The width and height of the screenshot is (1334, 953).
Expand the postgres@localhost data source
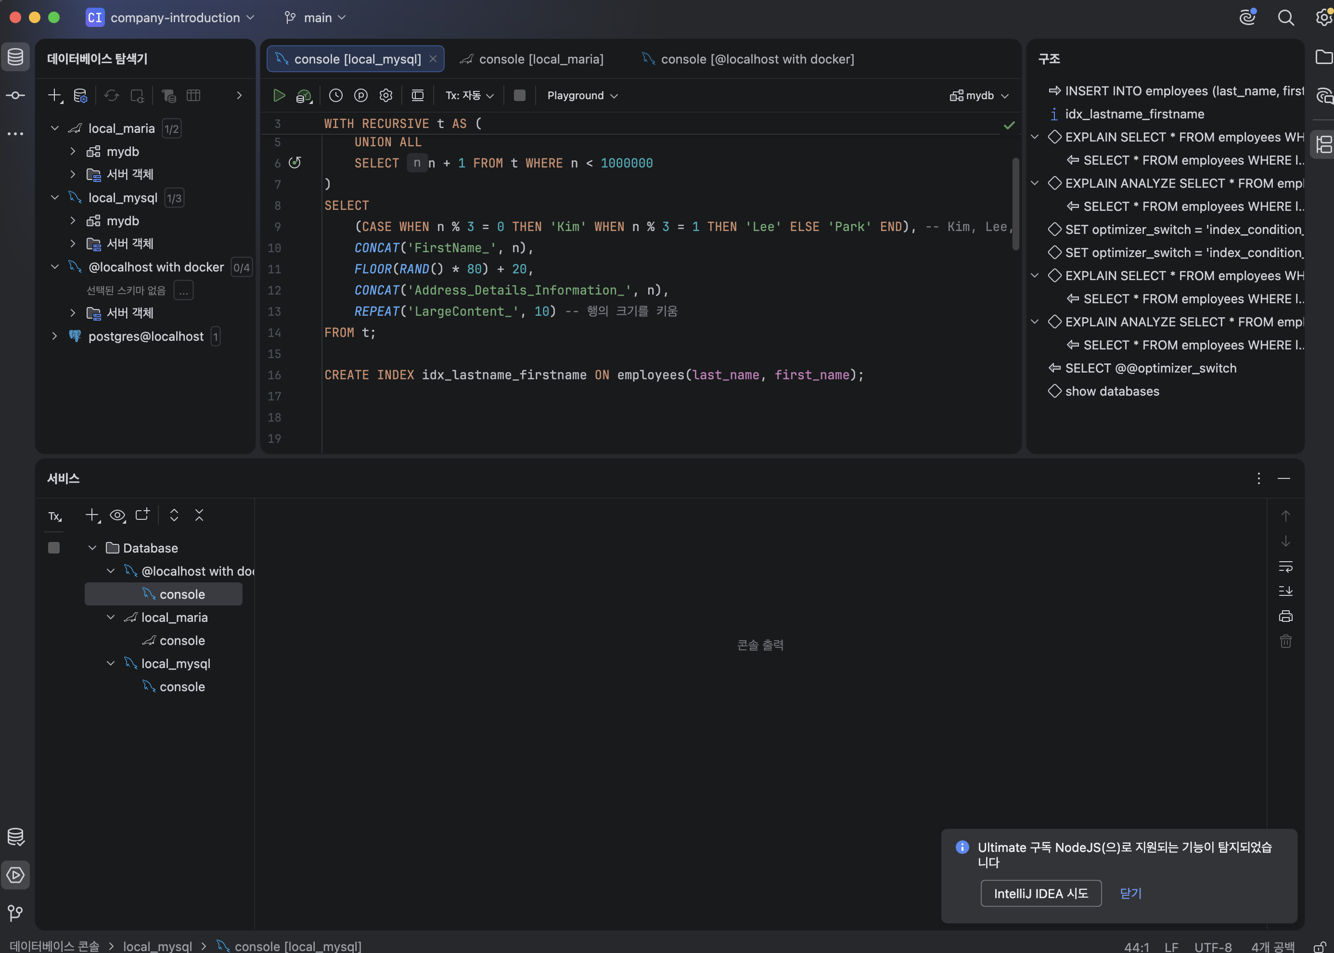[x=54, y=336]
